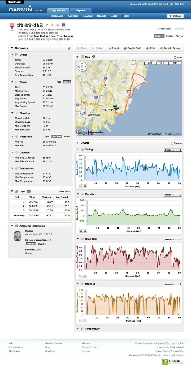Click the Upload button

175,16
